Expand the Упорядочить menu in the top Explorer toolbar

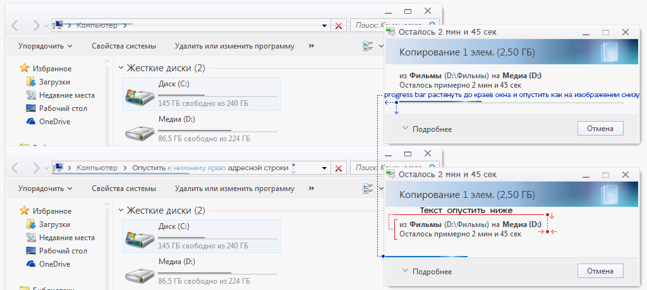pyautogui.click(x=45, y=46)
